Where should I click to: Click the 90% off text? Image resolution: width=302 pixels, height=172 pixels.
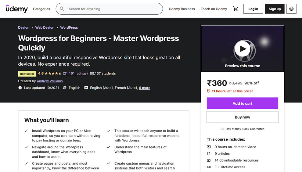tap(252, 83)
